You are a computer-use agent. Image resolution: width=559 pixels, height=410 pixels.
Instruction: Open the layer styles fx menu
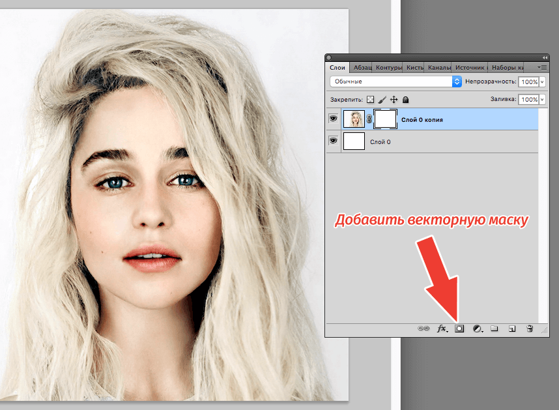pyautogui.click(x=442, y=329)
